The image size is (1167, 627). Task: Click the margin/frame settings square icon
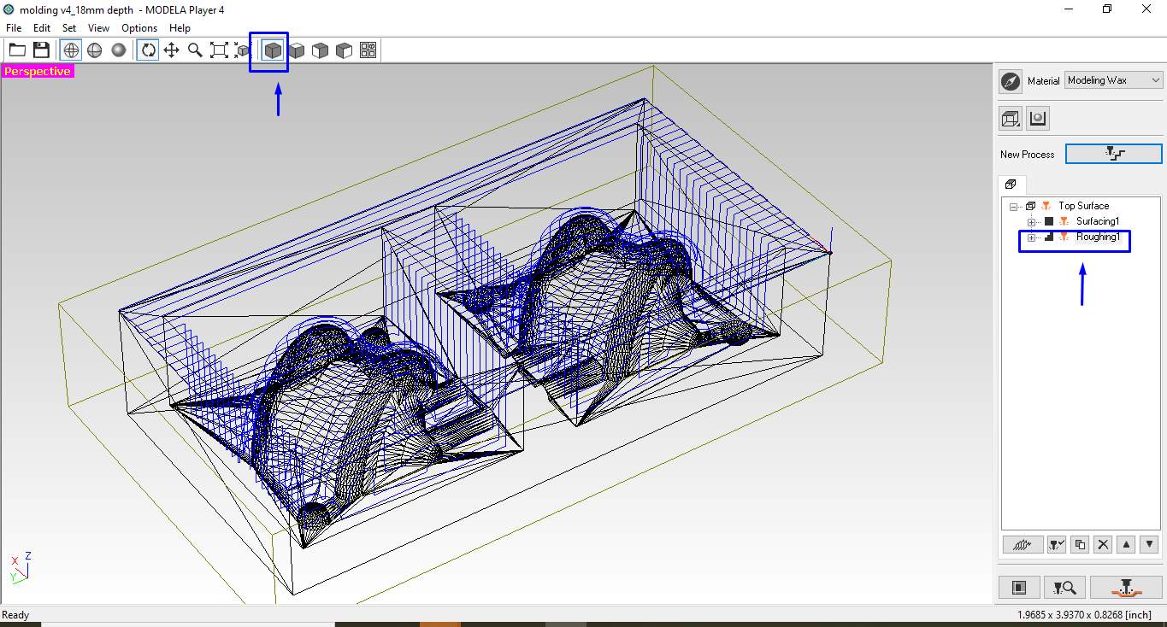click(1019, 587)
